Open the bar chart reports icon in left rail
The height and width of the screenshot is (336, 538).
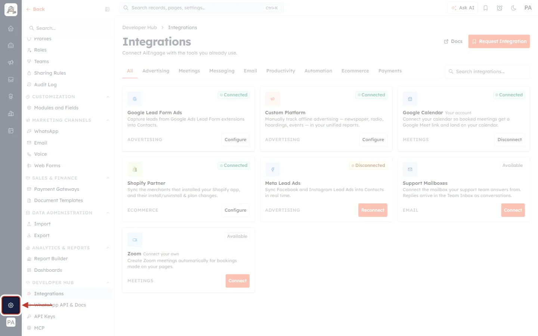(11, 113)
